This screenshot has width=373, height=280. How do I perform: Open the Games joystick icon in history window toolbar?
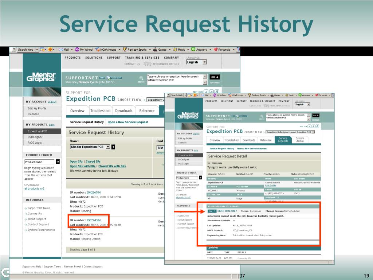click(x=155, y=50)
